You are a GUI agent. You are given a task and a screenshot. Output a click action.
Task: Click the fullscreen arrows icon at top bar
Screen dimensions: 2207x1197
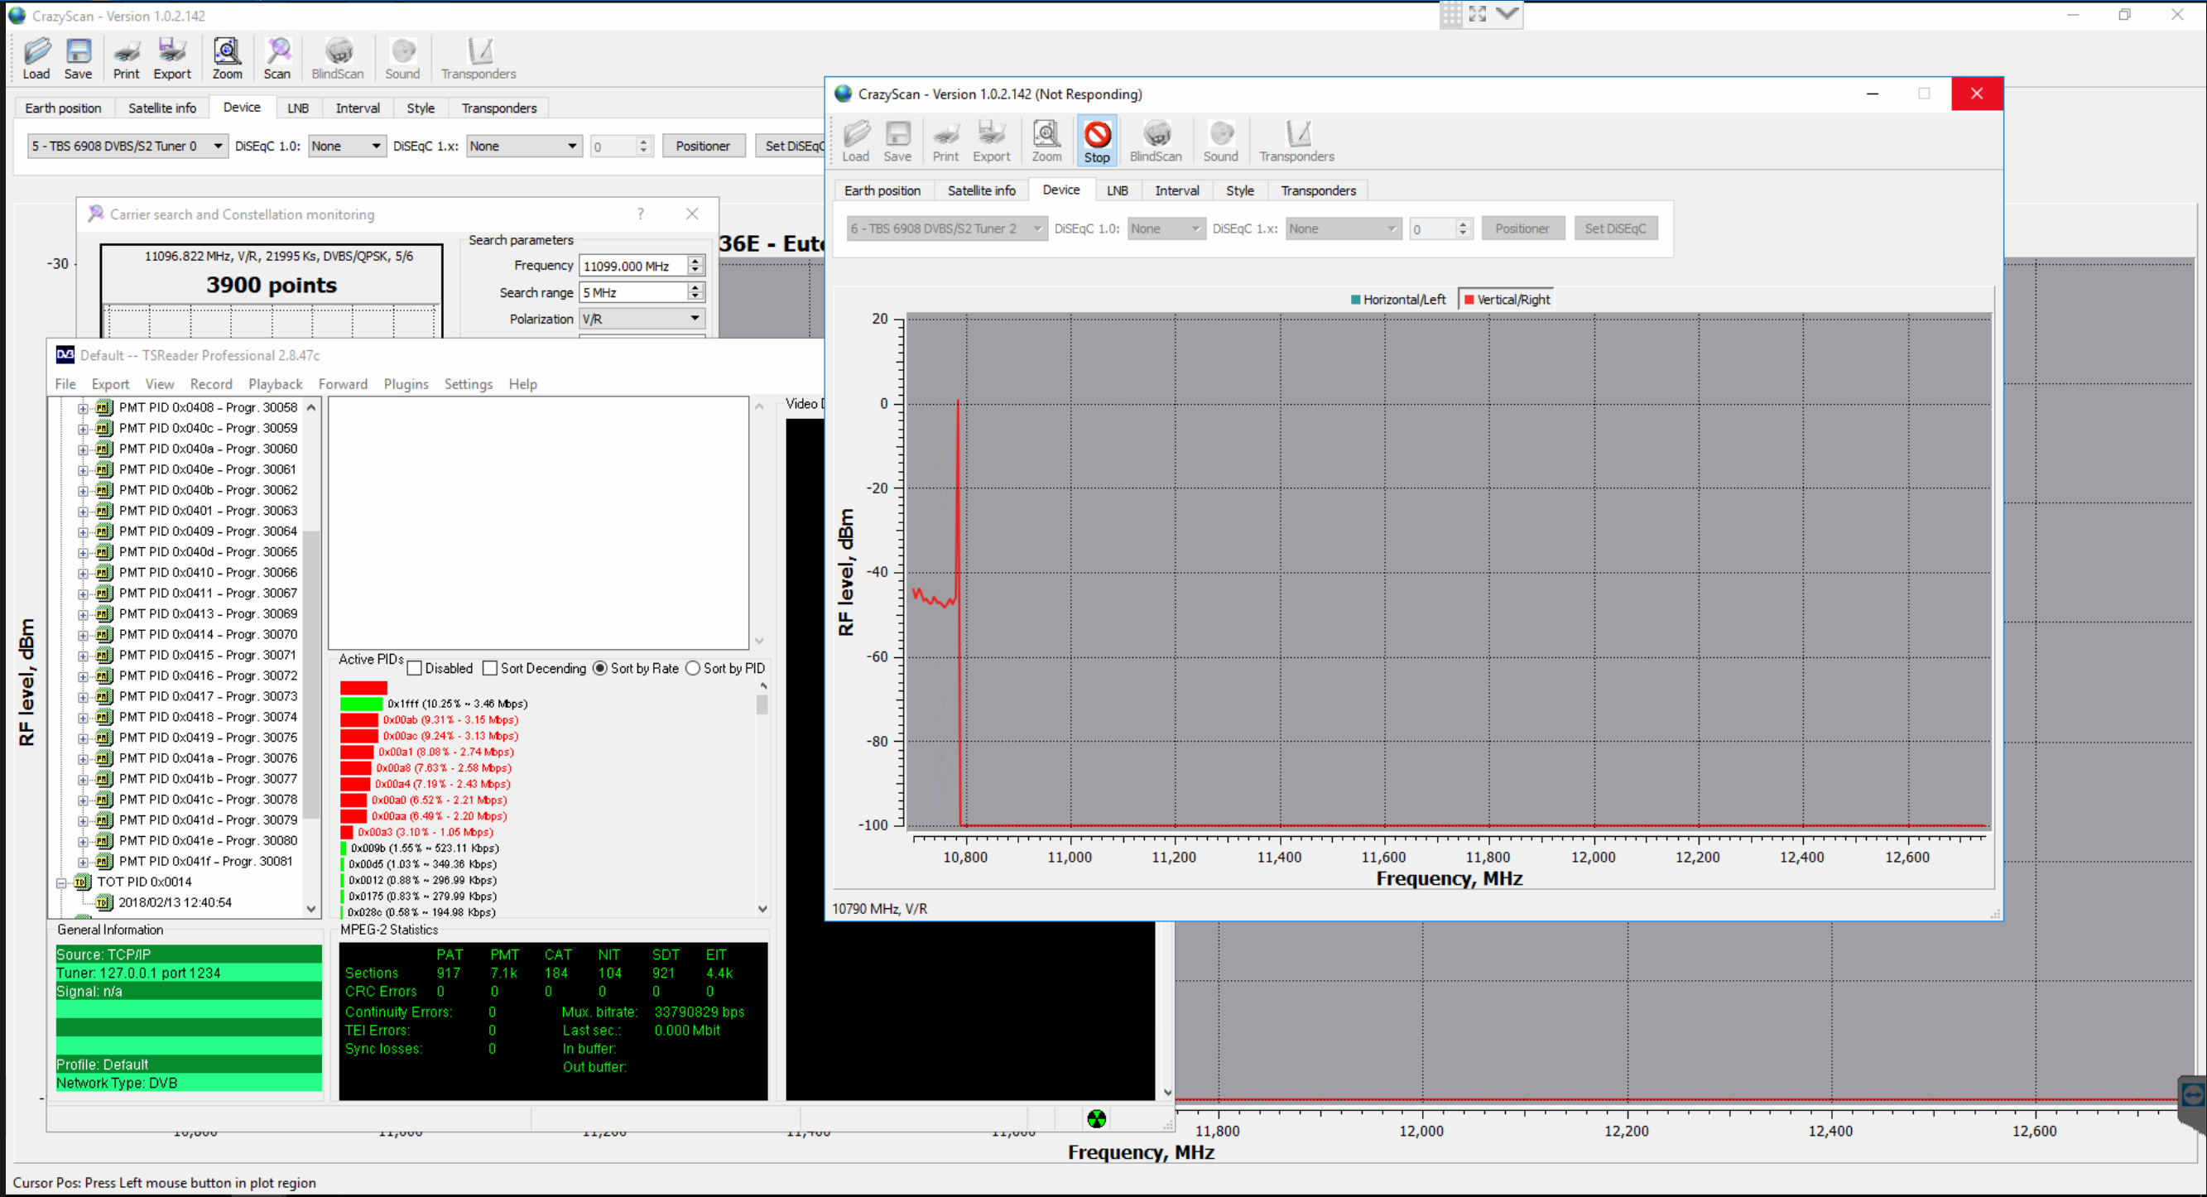1478,14
